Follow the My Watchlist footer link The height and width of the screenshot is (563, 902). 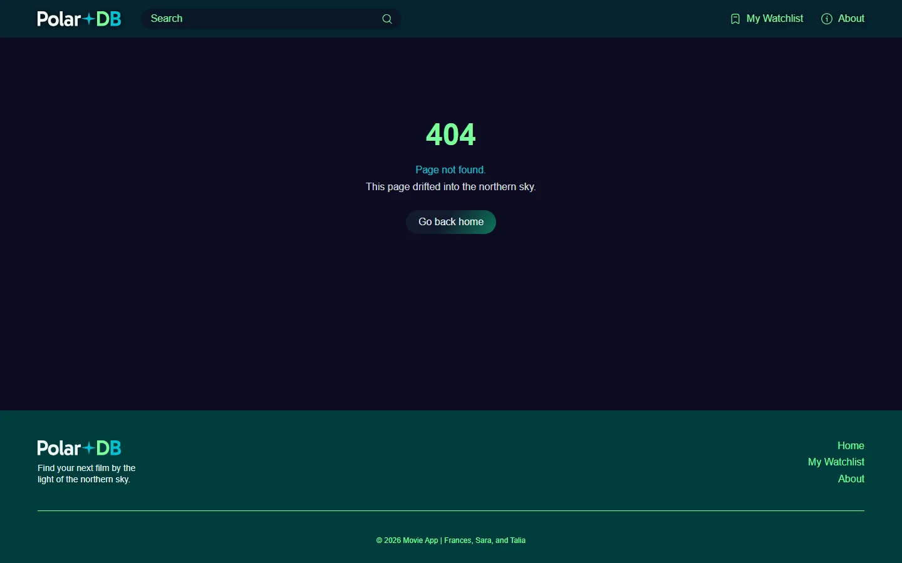836,462
